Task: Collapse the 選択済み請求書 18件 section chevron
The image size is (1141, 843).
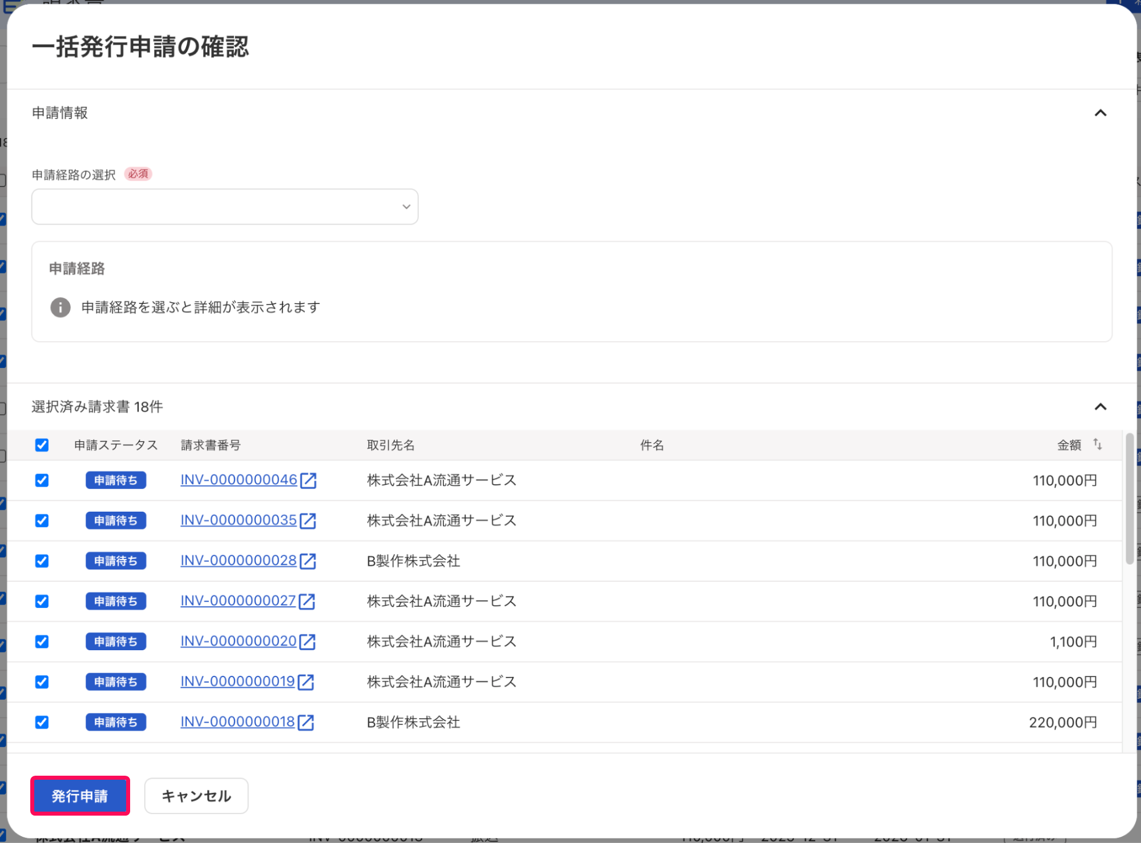Action: (x=1100, y=407)
